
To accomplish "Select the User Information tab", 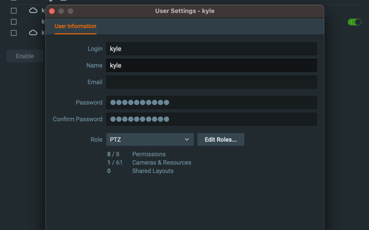I will pyautogui.click(x=75, y=26).
